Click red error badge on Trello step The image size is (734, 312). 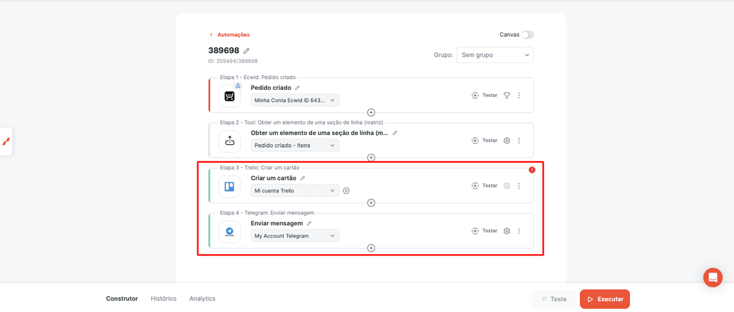(x=532, y=170)
